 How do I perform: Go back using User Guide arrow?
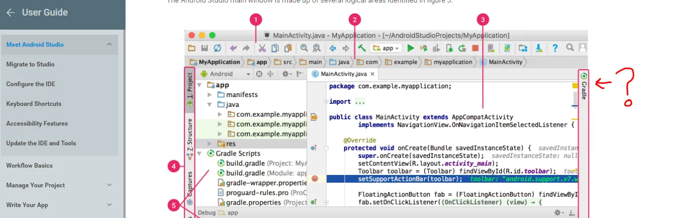click(10, 12)
